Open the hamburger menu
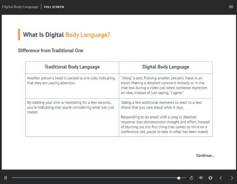Viewport: 237px width, 184px height. click(231, 7)
